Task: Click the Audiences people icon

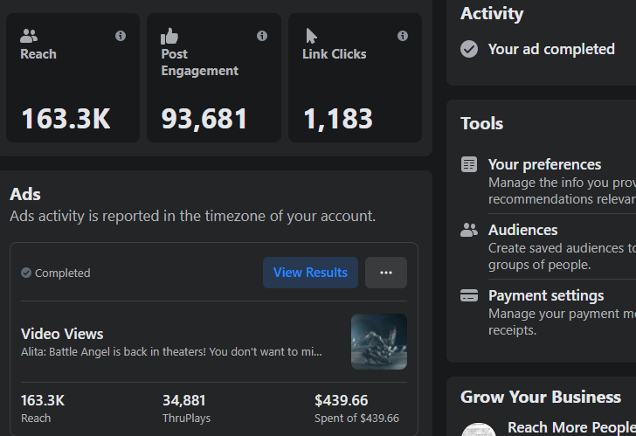Action: click(469, 230)
